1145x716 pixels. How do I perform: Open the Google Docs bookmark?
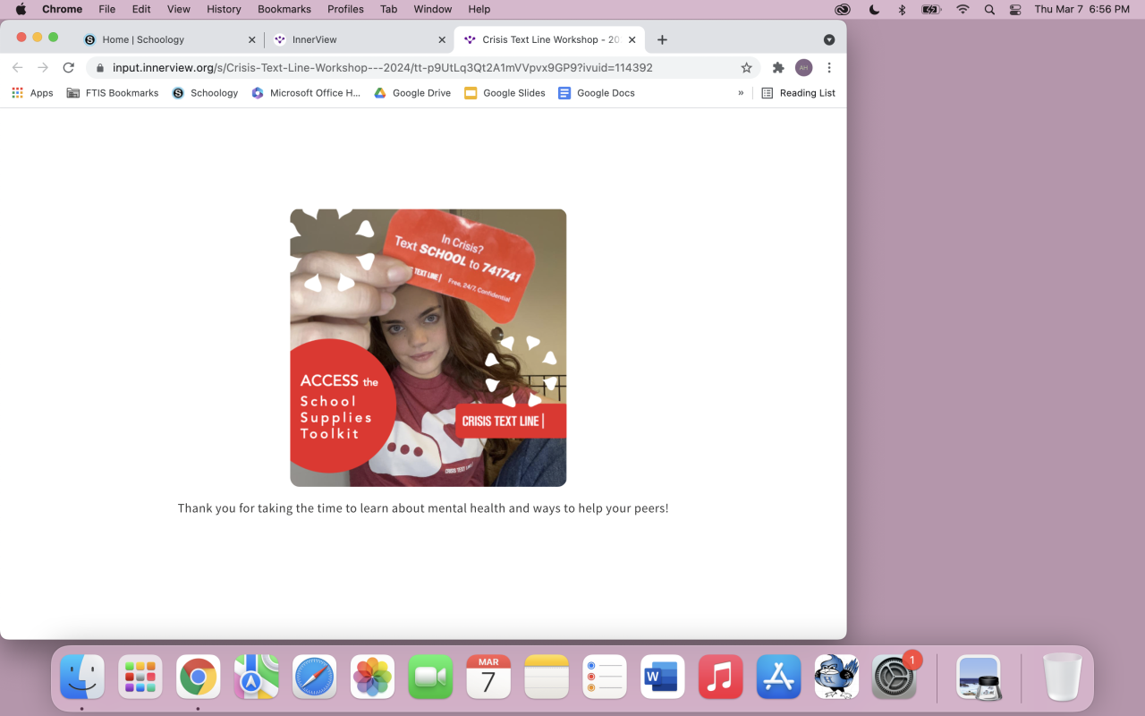[x=597, y=93]
